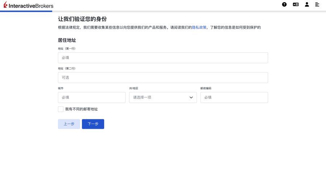Click the 邮政编码 field label
The image size is (326, 176).
206,88
